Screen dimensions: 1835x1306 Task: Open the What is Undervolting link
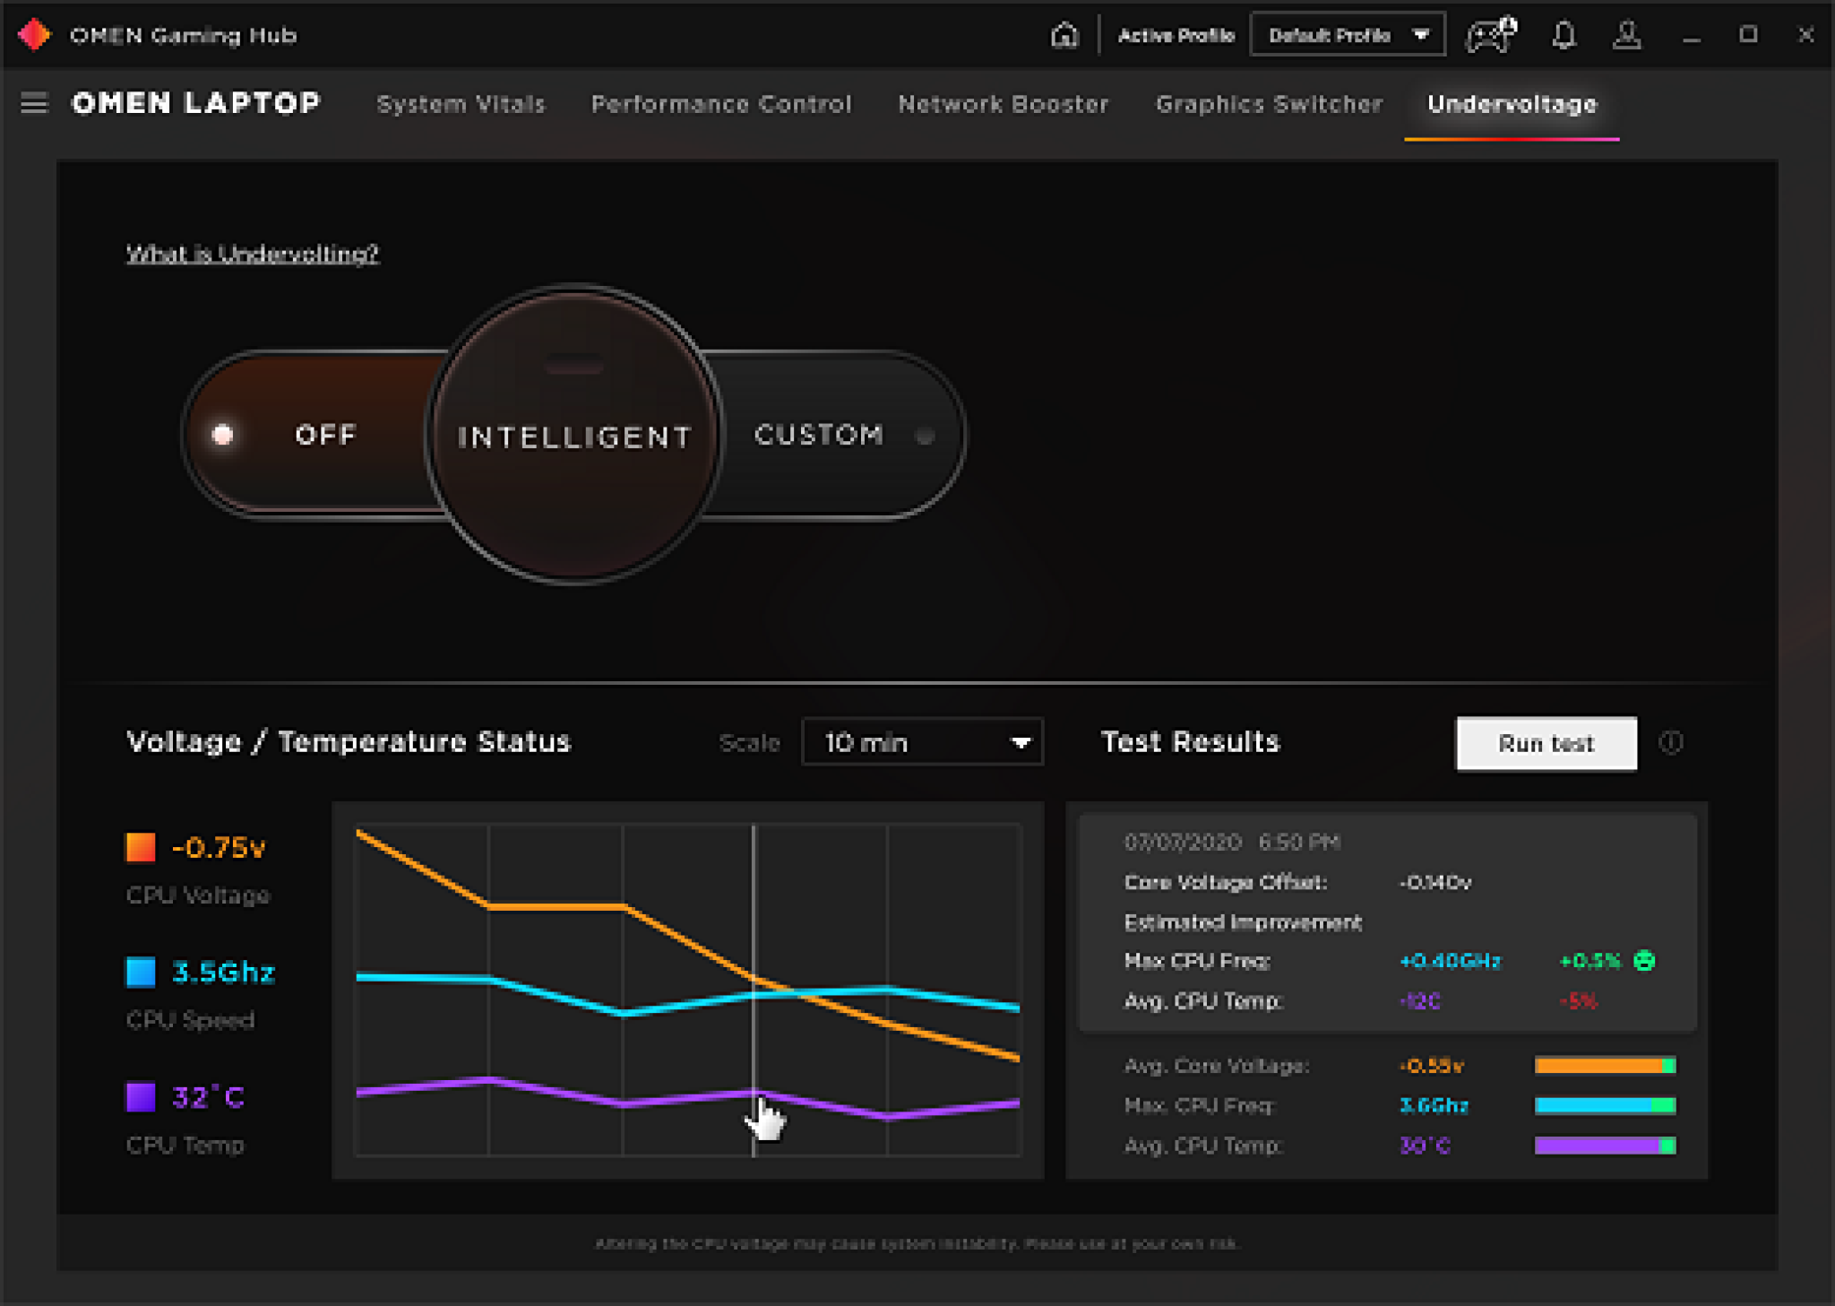pyautogui.click(x=252, y=254)
